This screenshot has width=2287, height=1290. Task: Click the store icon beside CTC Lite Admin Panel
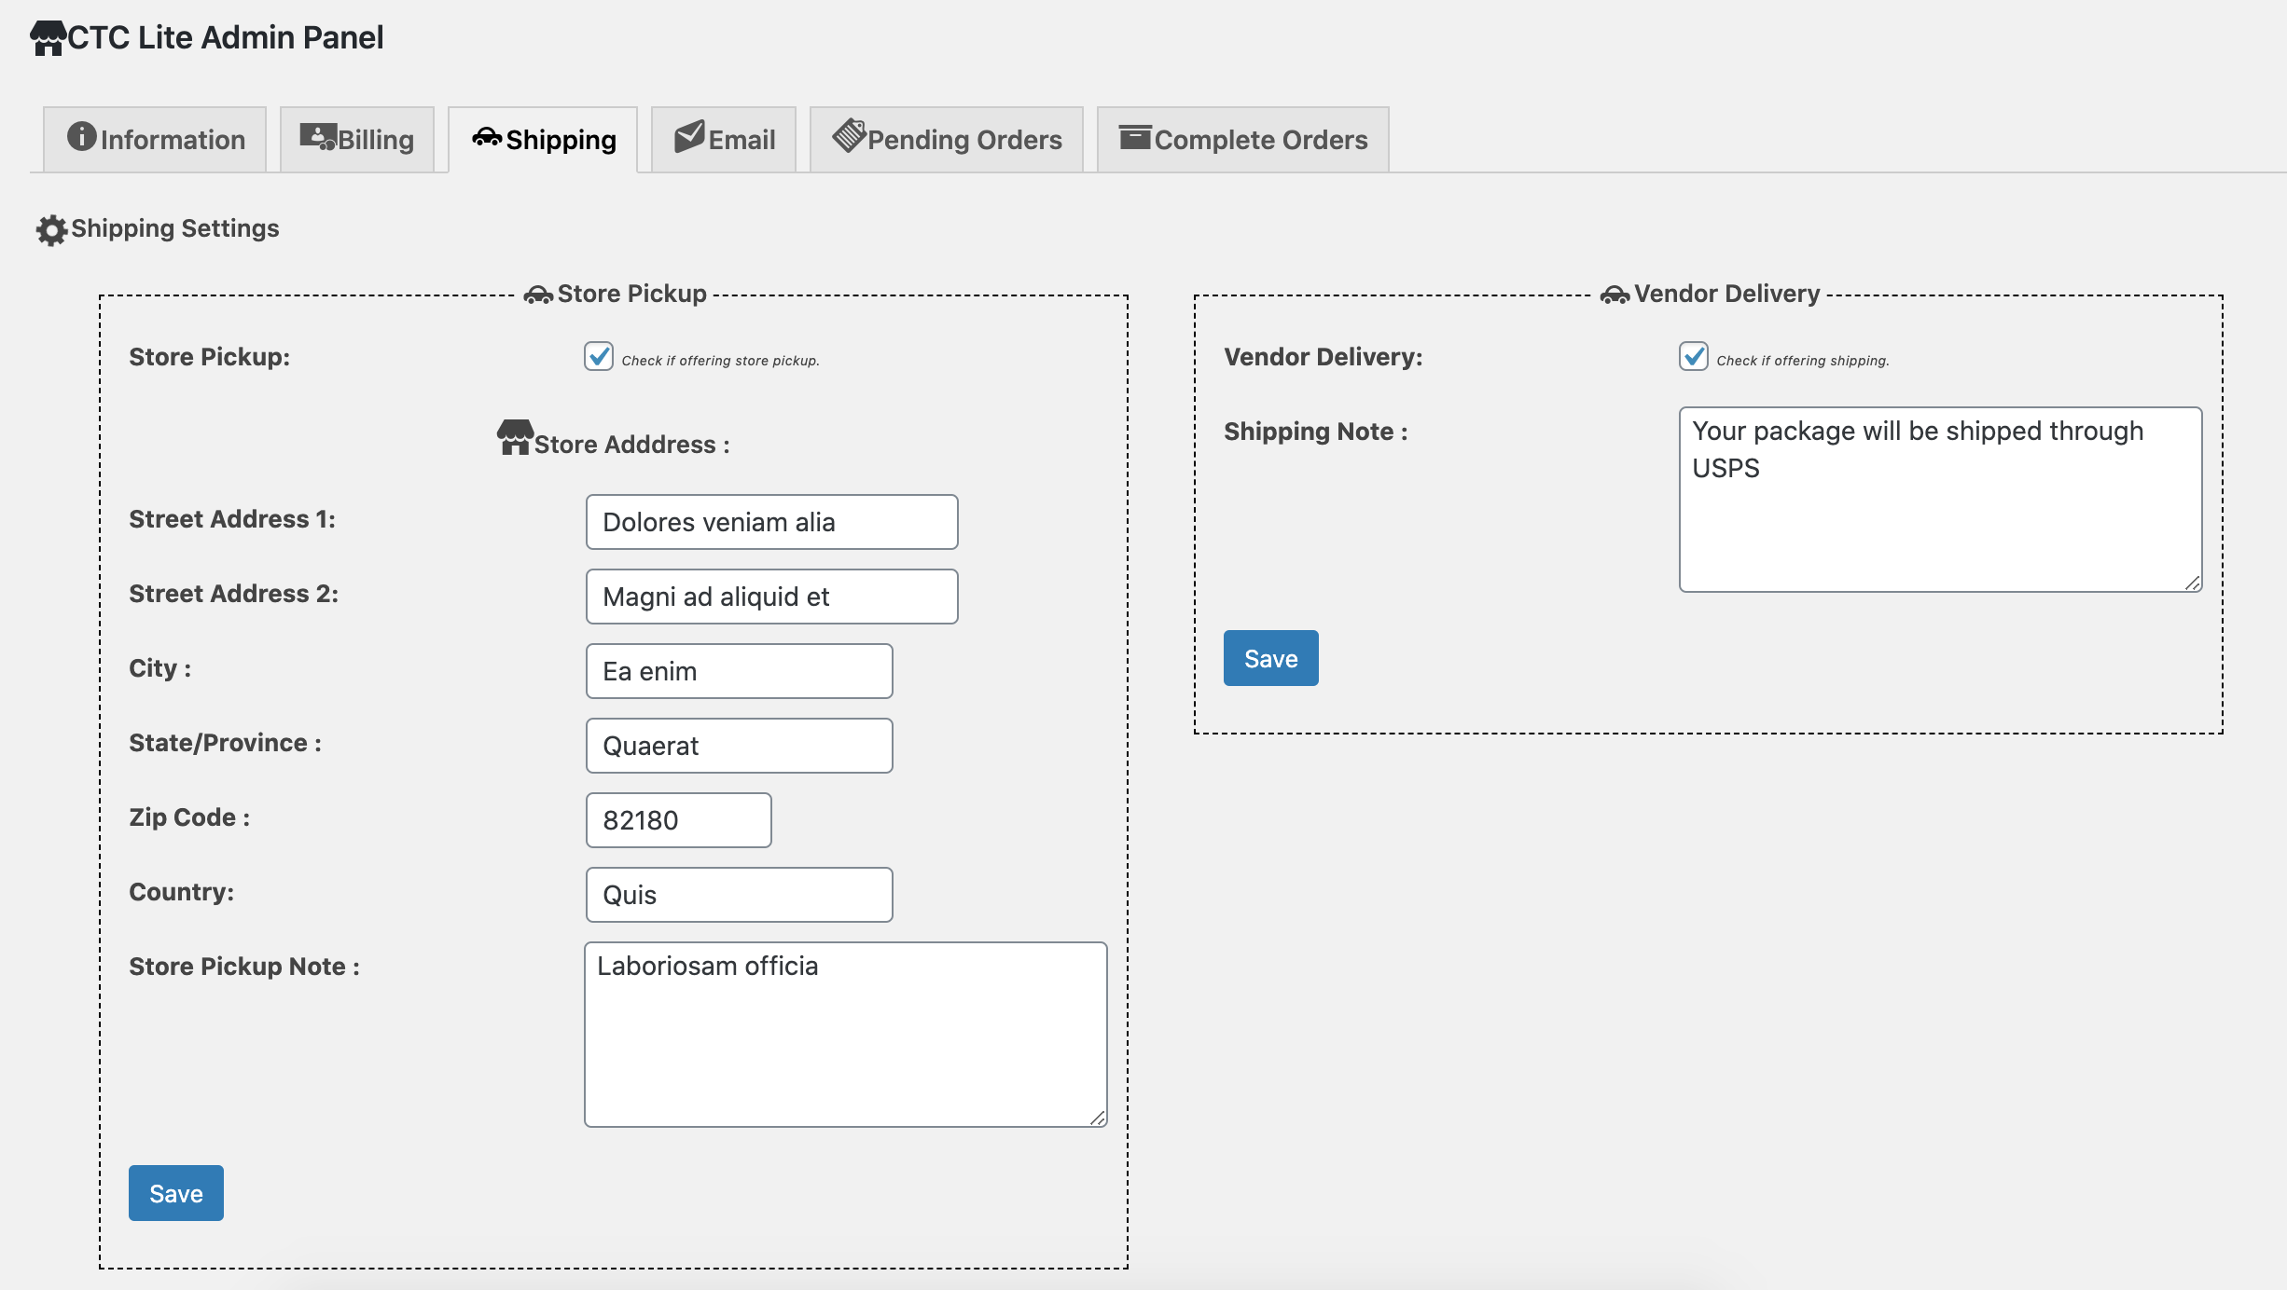click(x=48, y=38)
